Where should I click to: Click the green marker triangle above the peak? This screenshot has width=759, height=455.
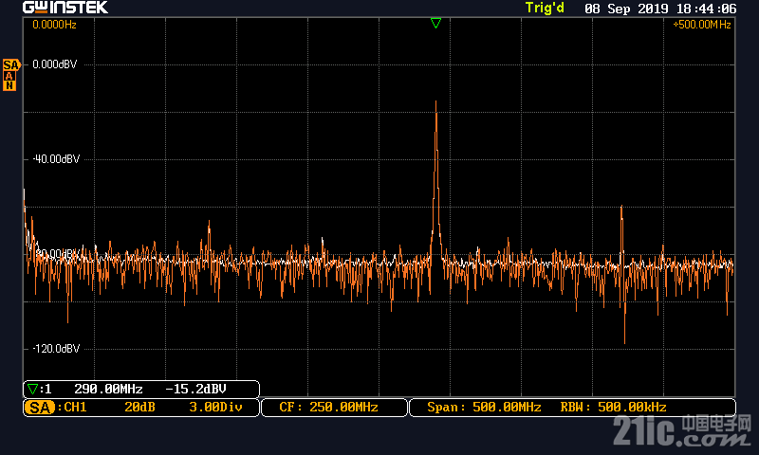[x=435, y=23]
